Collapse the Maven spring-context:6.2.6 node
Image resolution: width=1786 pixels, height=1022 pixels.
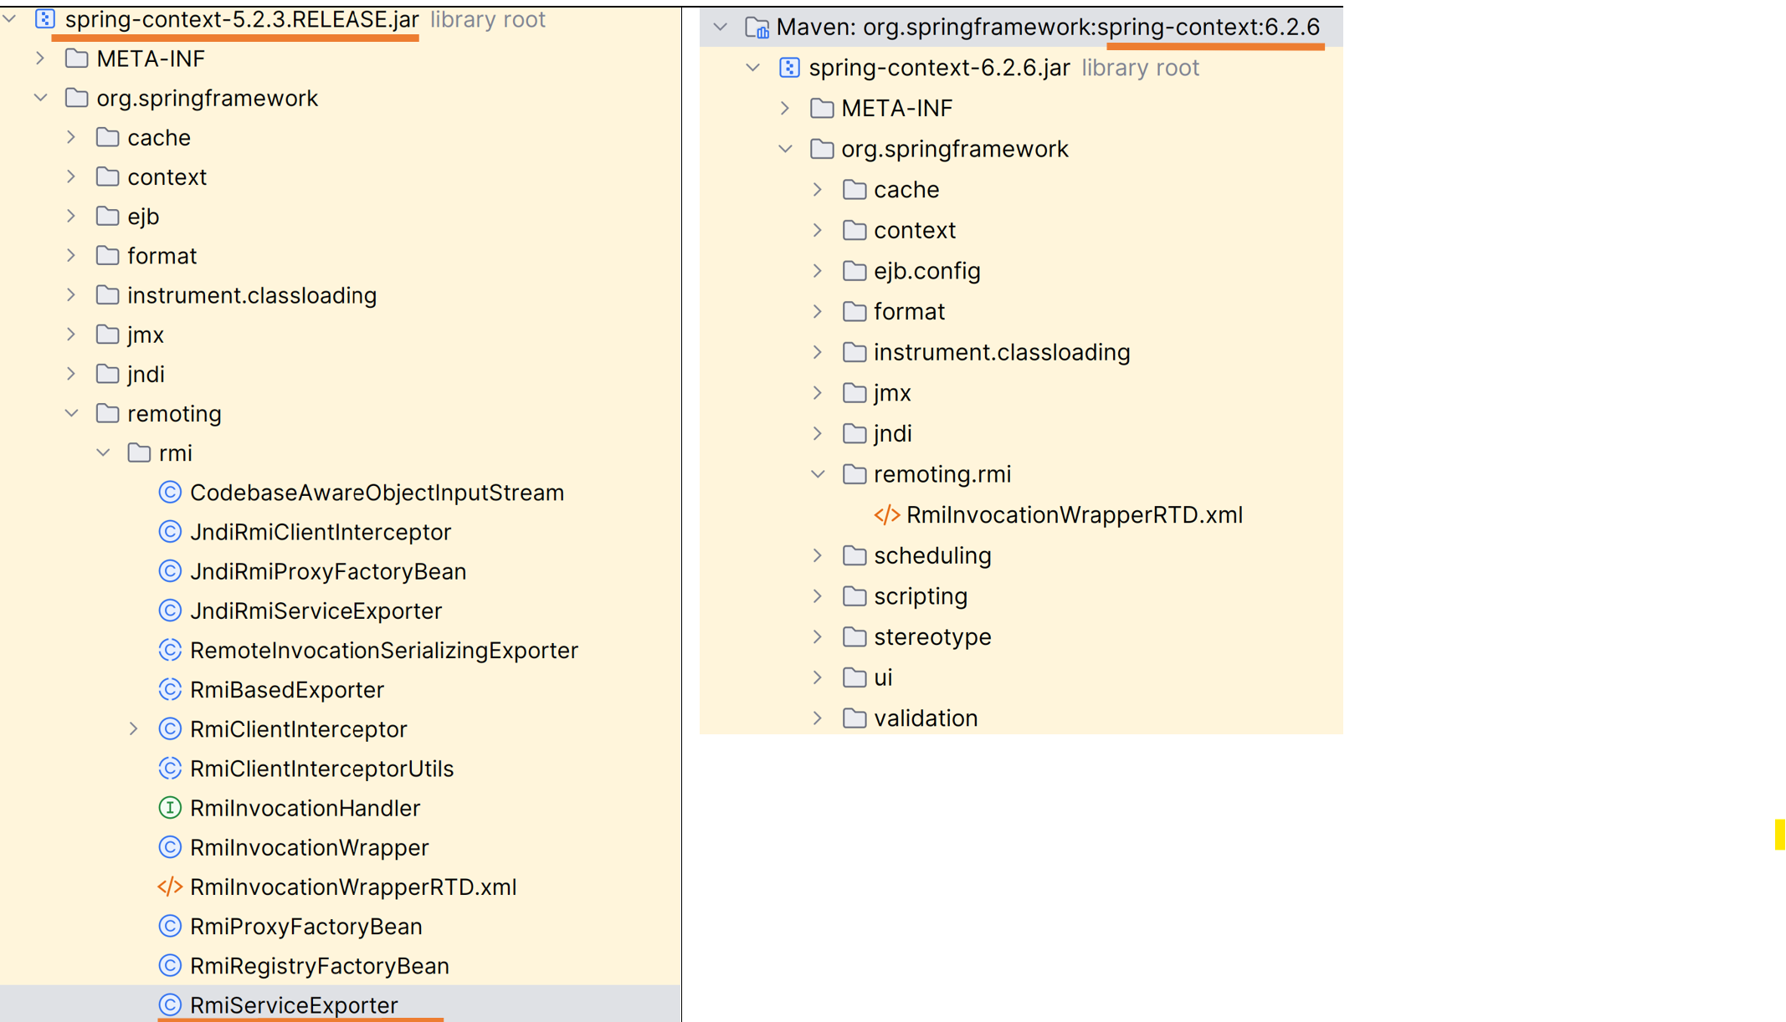click(720, 28)
